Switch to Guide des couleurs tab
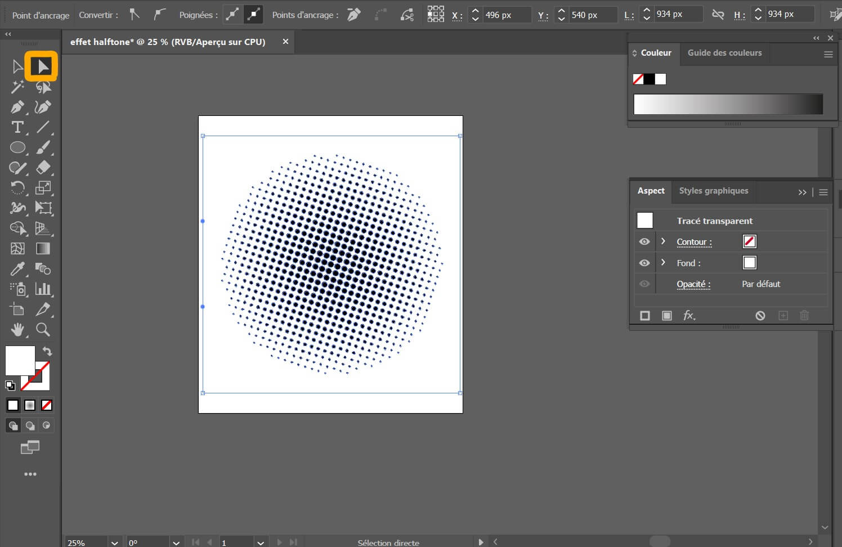This screenshot has width=842, height=547. pyautogui.click(x=724, y=53)
